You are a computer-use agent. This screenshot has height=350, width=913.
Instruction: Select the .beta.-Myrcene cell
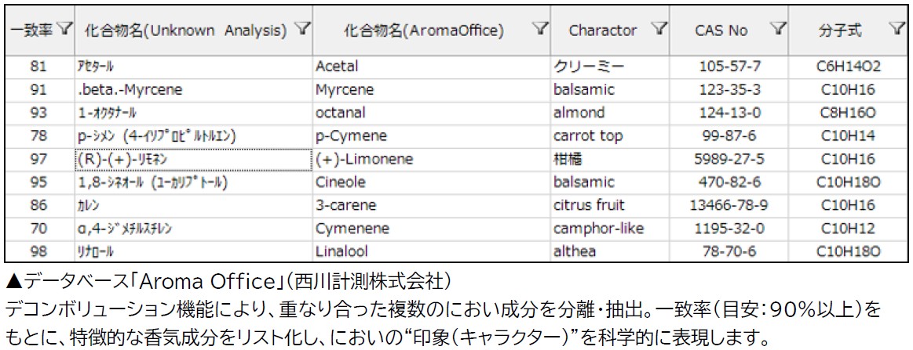tap(193, 90)
